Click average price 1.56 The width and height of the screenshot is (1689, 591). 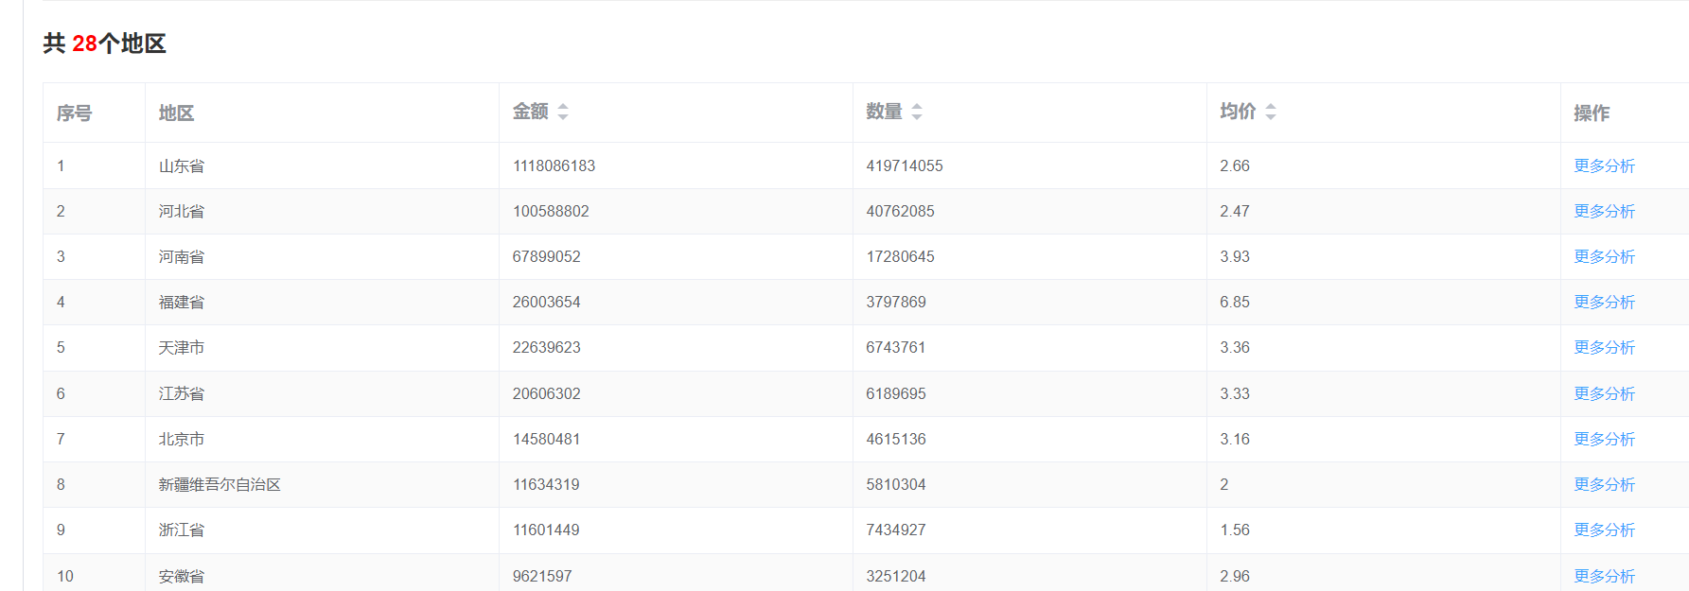(1235, 530)
